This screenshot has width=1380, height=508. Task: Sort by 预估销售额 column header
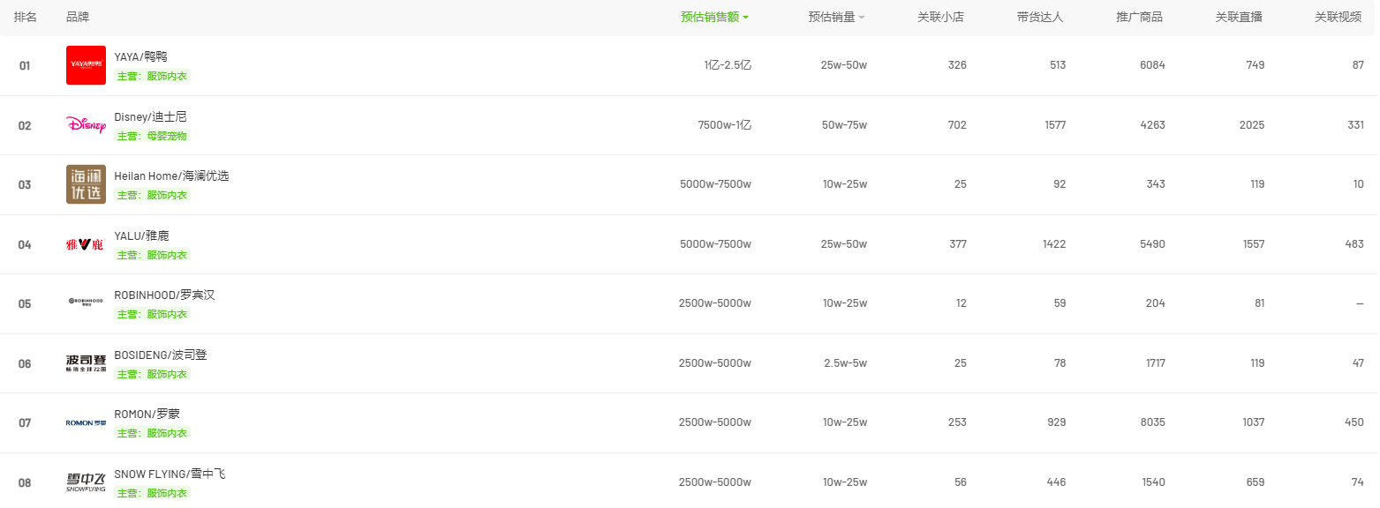click(714, 17)
